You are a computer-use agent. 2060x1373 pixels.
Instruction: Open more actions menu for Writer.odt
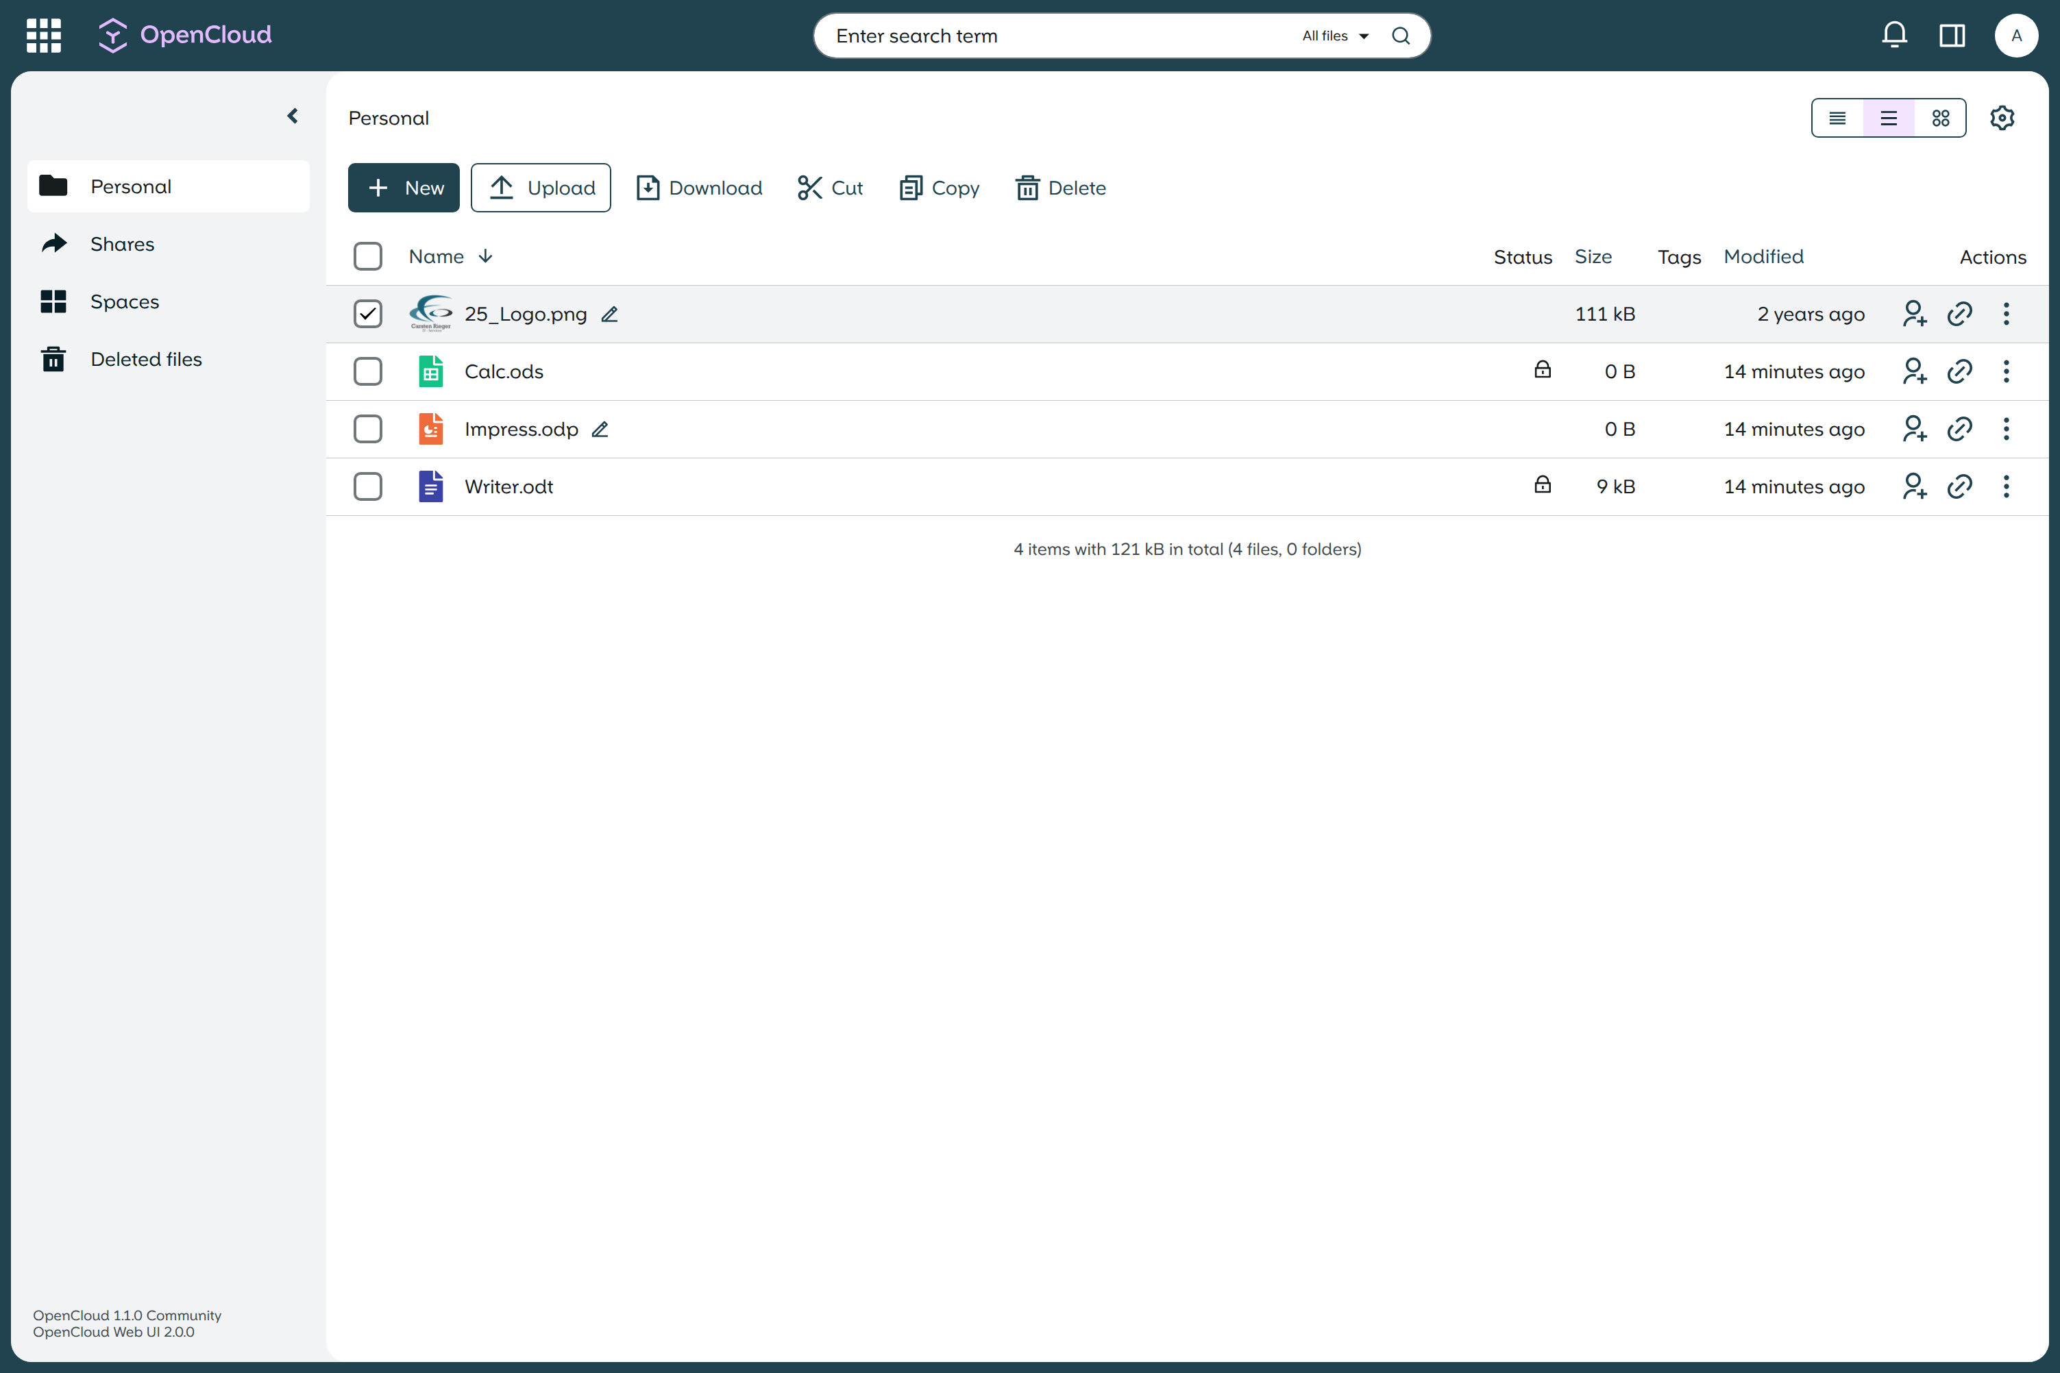coord(2006,486)
